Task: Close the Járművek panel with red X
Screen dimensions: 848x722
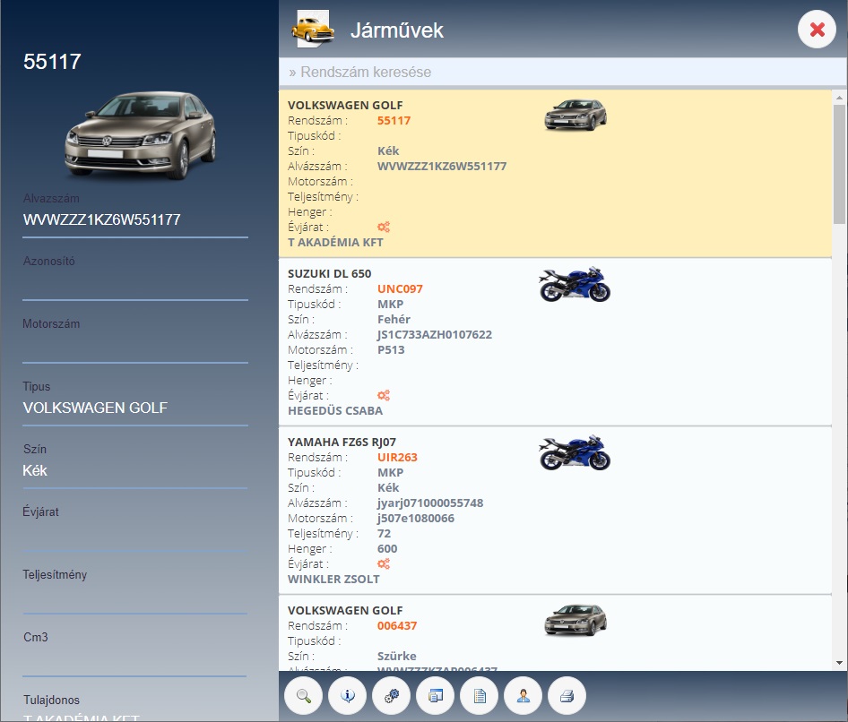Action: pos(817,30)
